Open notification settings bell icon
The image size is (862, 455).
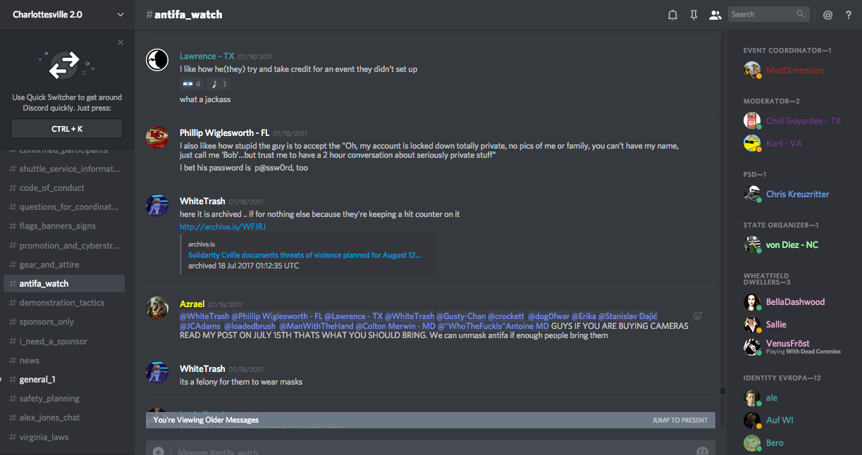672,15
